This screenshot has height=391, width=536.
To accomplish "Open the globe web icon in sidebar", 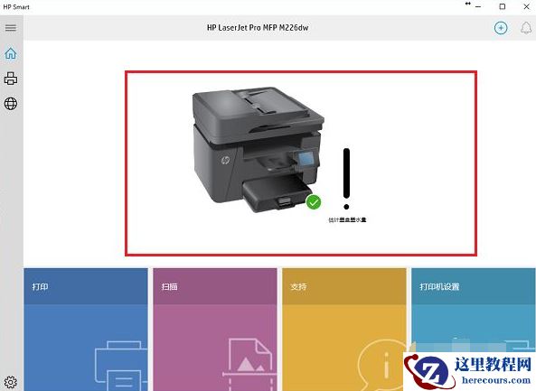I will (11, 104).
